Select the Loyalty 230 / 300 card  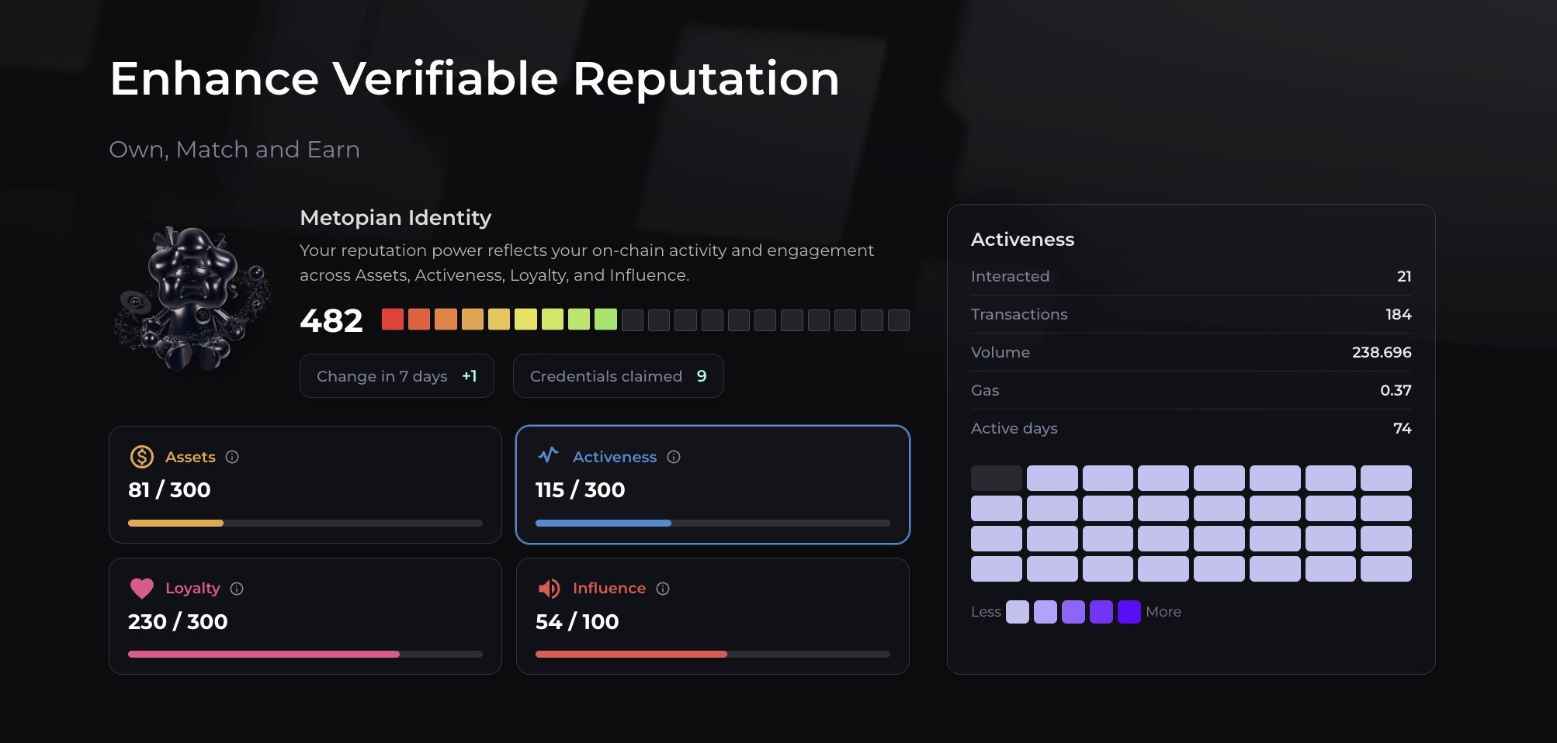(x=305, y=616)
